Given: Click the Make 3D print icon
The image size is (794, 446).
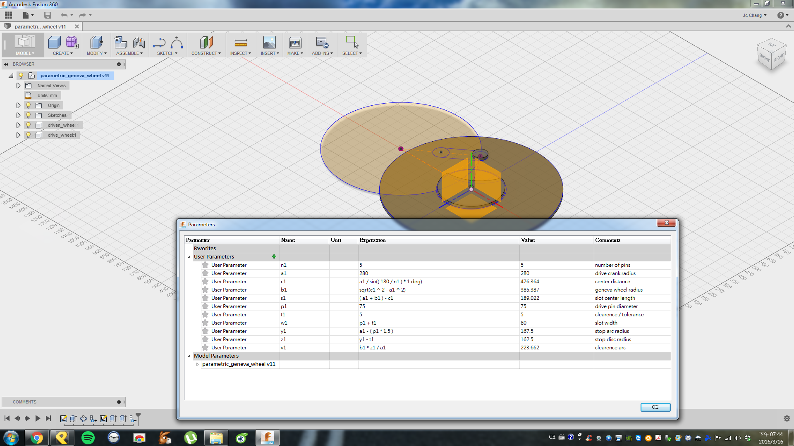Looking at the screenshot, I should coord(295,43).
